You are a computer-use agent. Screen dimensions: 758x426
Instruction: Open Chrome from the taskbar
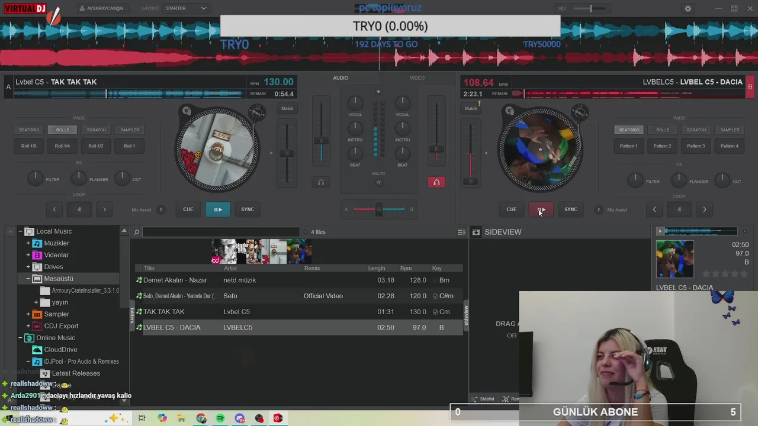click(201, 418)
